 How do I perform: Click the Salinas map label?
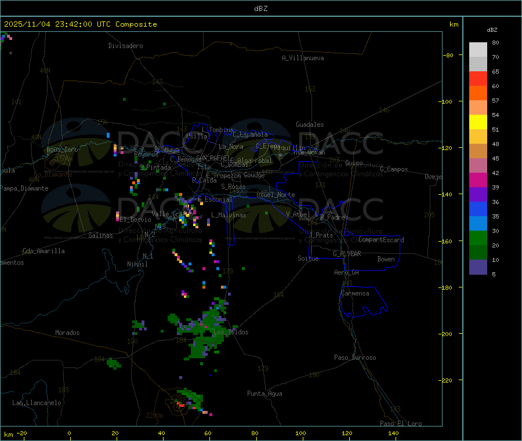click(x=100, y=235)
